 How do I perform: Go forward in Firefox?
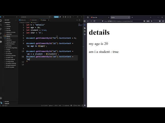(91, 21)
